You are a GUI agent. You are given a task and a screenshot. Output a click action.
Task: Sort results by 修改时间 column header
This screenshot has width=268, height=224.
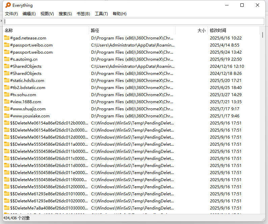point(234,30)
